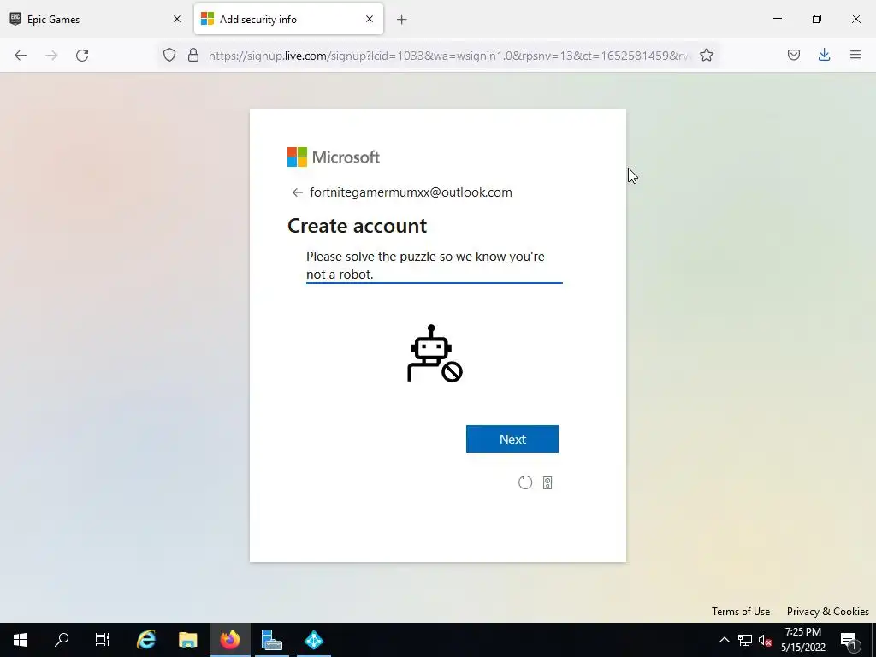Open the Windows Start menu

(21, 640)
